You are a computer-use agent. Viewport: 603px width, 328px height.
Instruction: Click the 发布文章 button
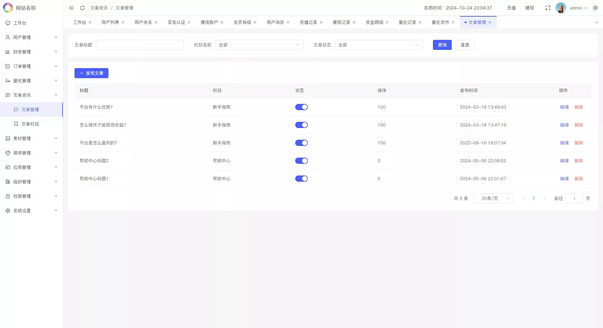click(x=91, y=73)
